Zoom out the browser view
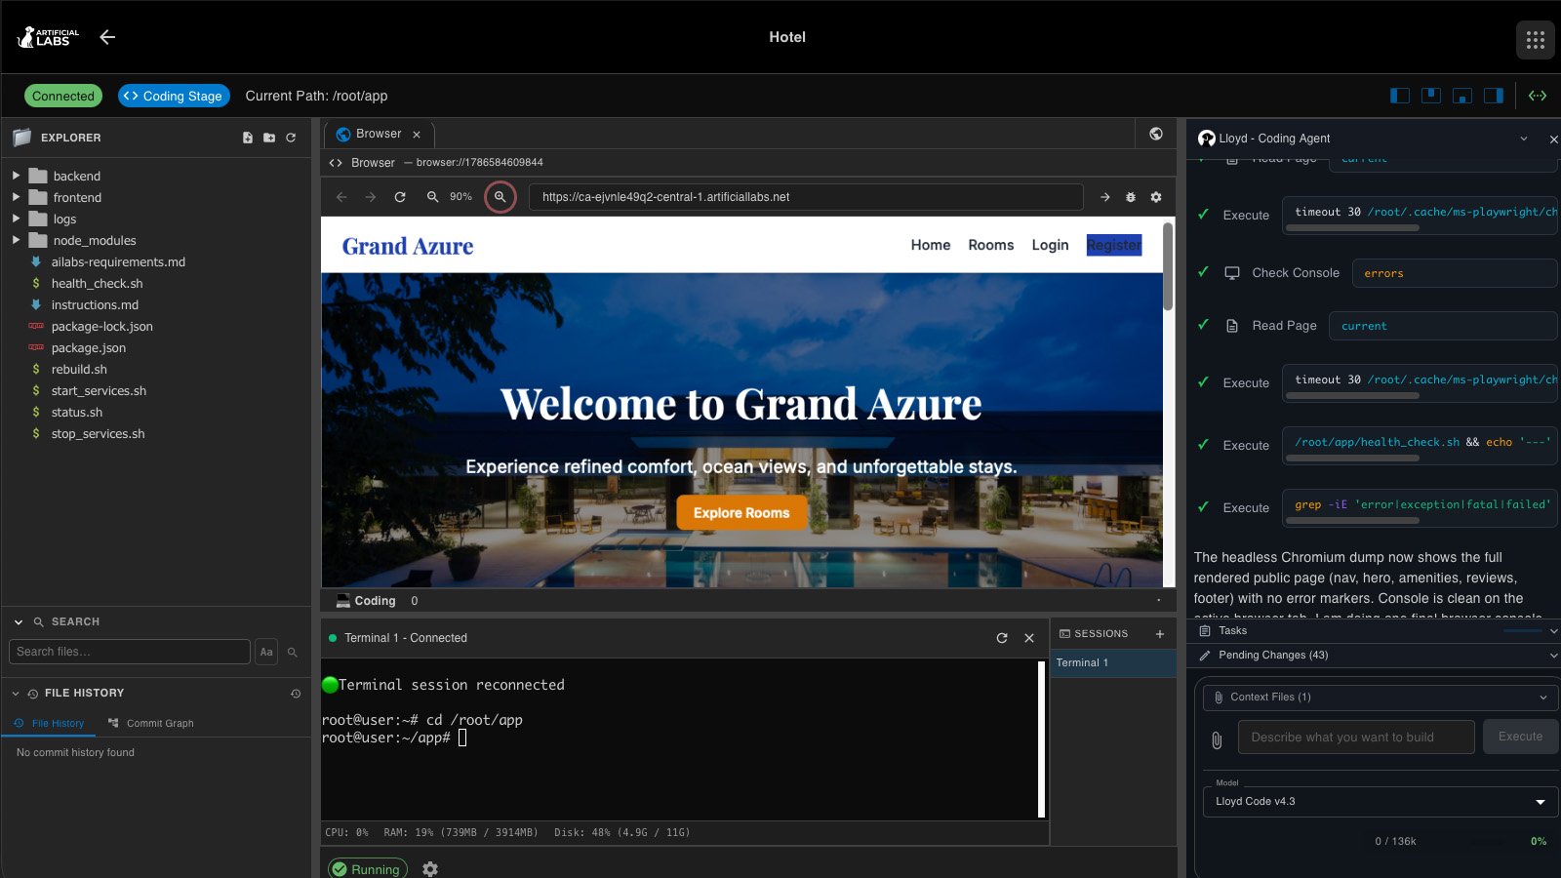This screenshot has height=878, width=1561. pos(432,197)
